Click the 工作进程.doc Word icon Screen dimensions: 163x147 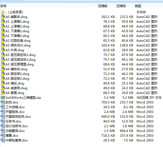pyautogui.click(x=3, y=107)
